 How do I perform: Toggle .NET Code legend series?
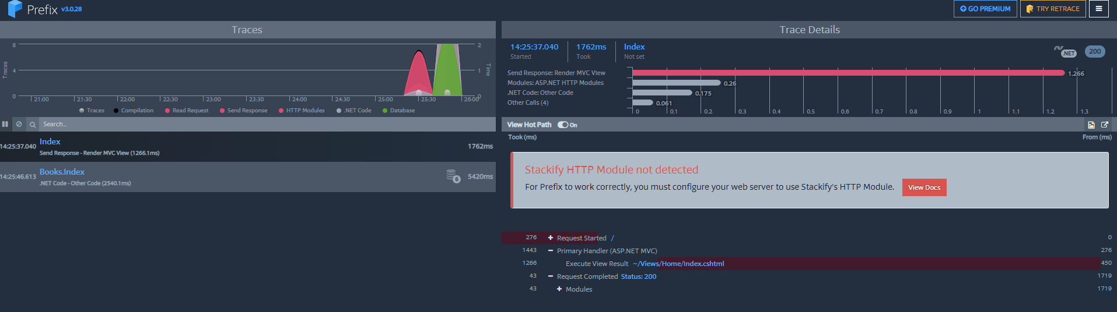(x=353, y=110)
